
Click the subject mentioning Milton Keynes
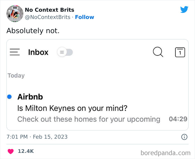[72, 108]
